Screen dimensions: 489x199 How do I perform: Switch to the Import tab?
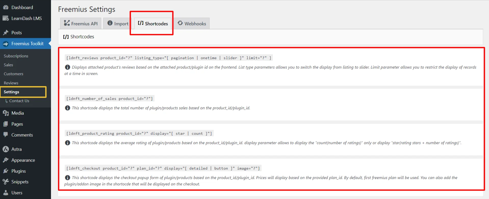click(118, 23)
